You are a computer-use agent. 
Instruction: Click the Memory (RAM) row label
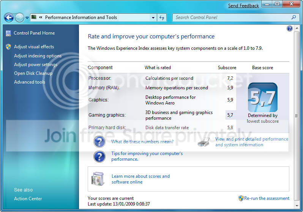click(104, 88)
